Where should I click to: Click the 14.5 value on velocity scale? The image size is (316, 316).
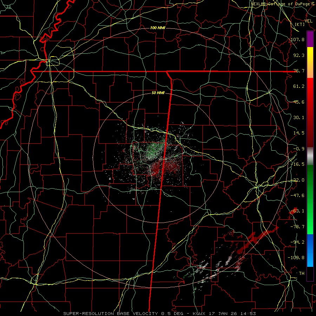pyautogui.click(x=299, y=133)
